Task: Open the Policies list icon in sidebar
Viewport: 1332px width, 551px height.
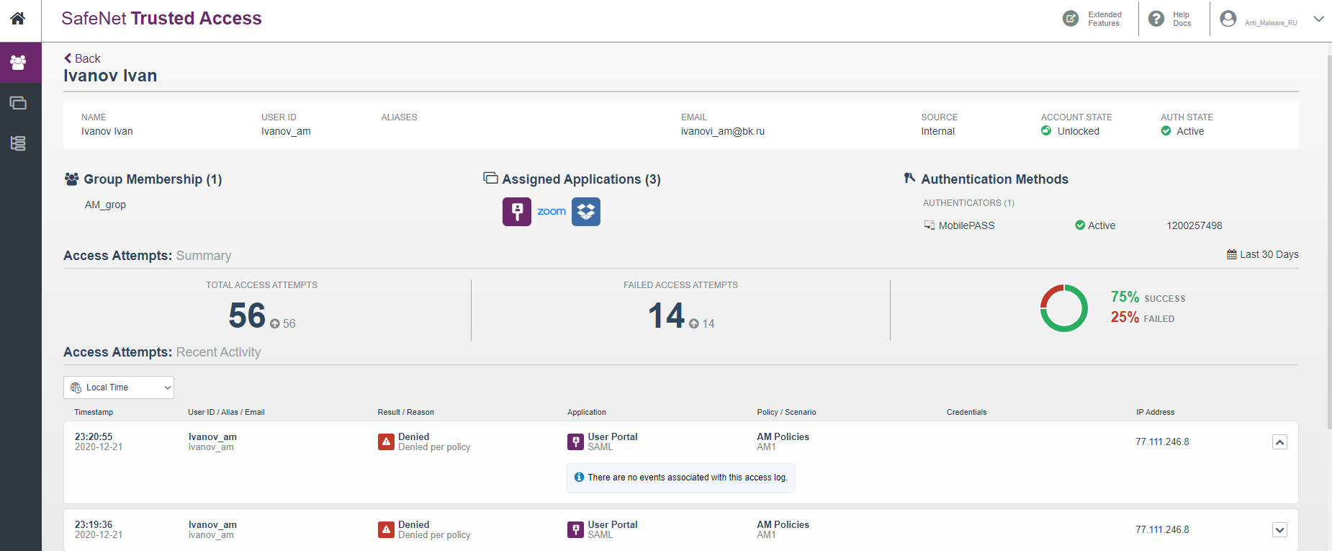Action: click(18, 143)
